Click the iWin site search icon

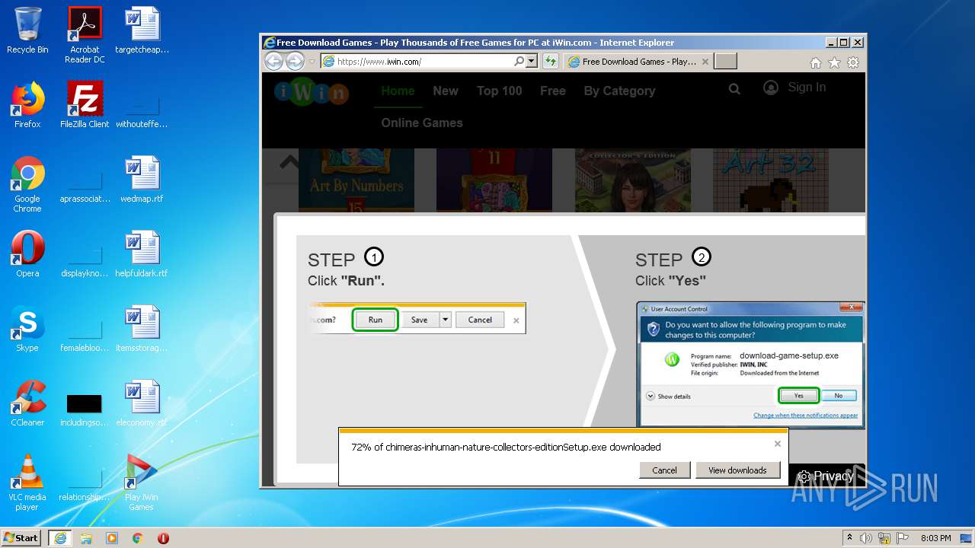(734, 89)
